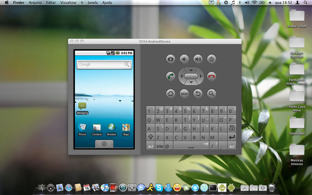The image size is (312, 195).
Task: Open iTunes from the Dock
Action: click(105, 187)
